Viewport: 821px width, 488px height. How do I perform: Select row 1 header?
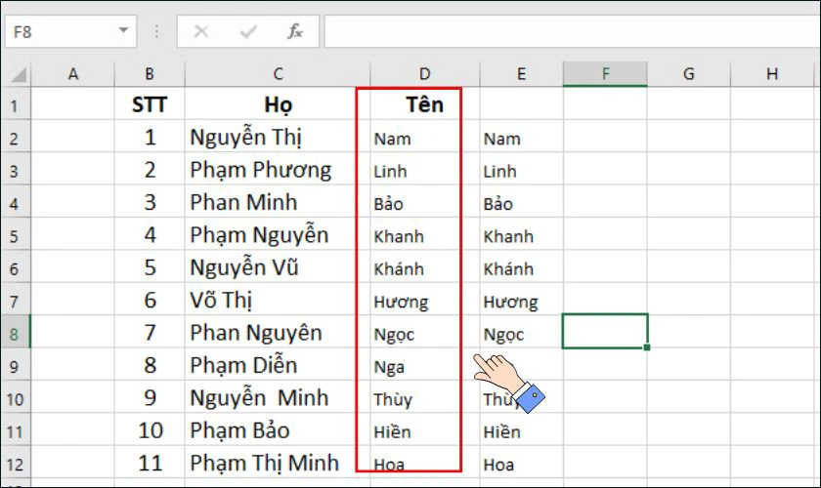point(16,104)
